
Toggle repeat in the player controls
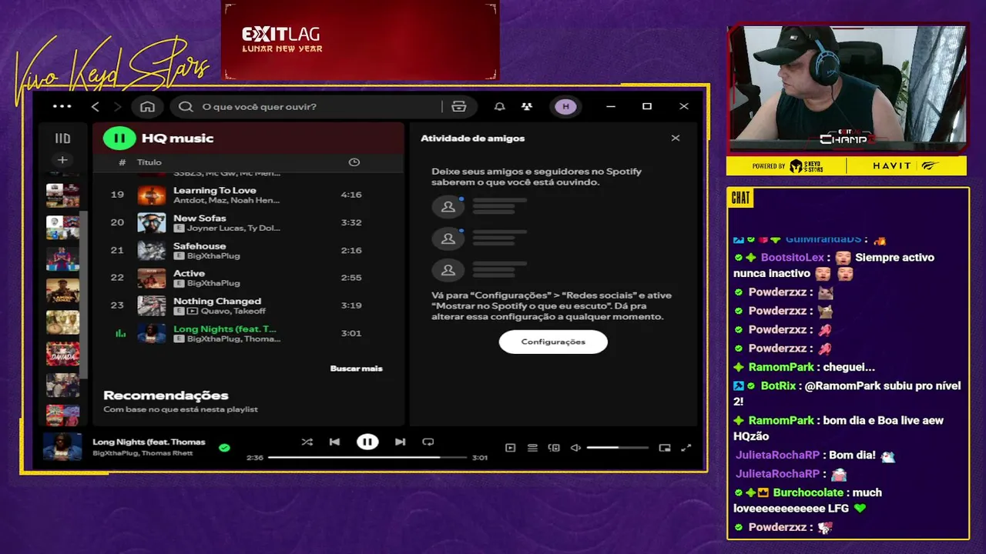click(x=428, y=442)
